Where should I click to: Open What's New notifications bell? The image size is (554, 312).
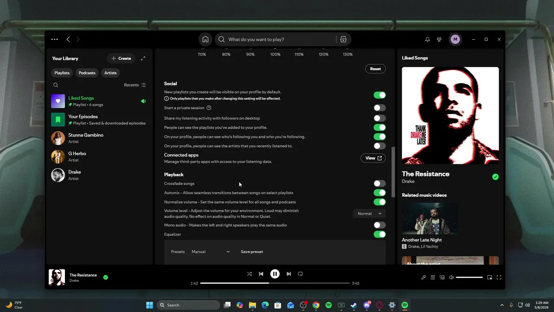(428, 39)
